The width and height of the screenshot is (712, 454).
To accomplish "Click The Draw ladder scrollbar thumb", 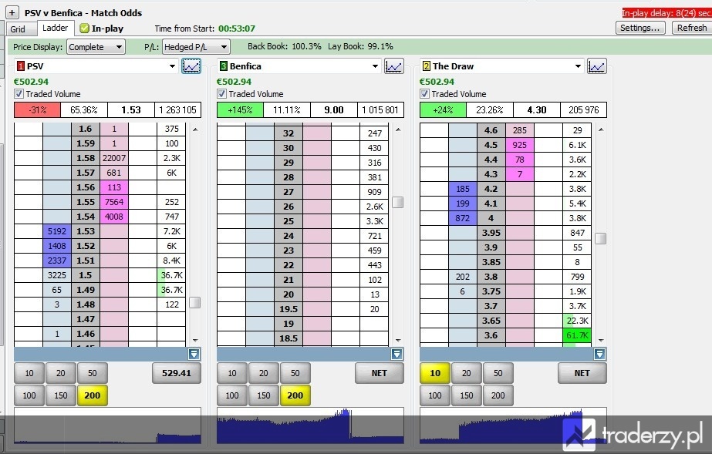I will (x=600, y=239).
